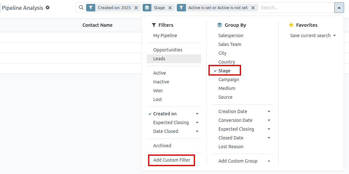
Task: Open the Add Custom Group dropdown
Action: pos(269,161)
